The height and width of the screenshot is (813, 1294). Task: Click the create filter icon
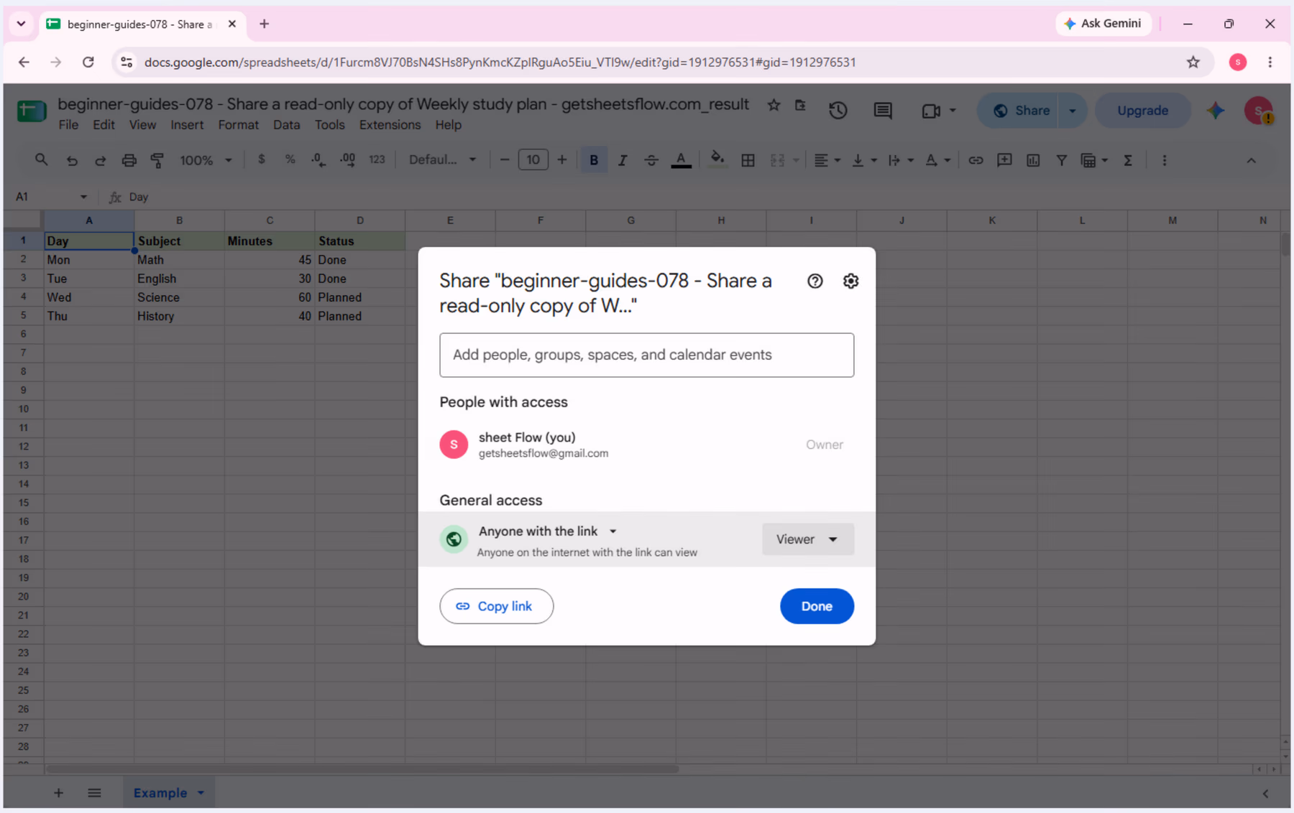[1061, 160]
